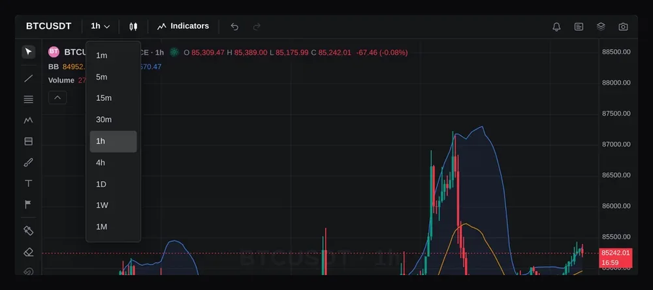This screenshot has height=290, width=653.
Task: Click the open value O 85,309.47
Action: pos(204,53)
